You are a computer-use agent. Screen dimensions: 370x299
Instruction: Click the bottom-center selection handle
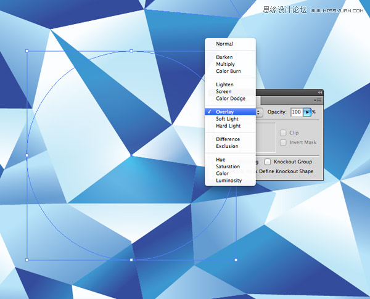131,260
